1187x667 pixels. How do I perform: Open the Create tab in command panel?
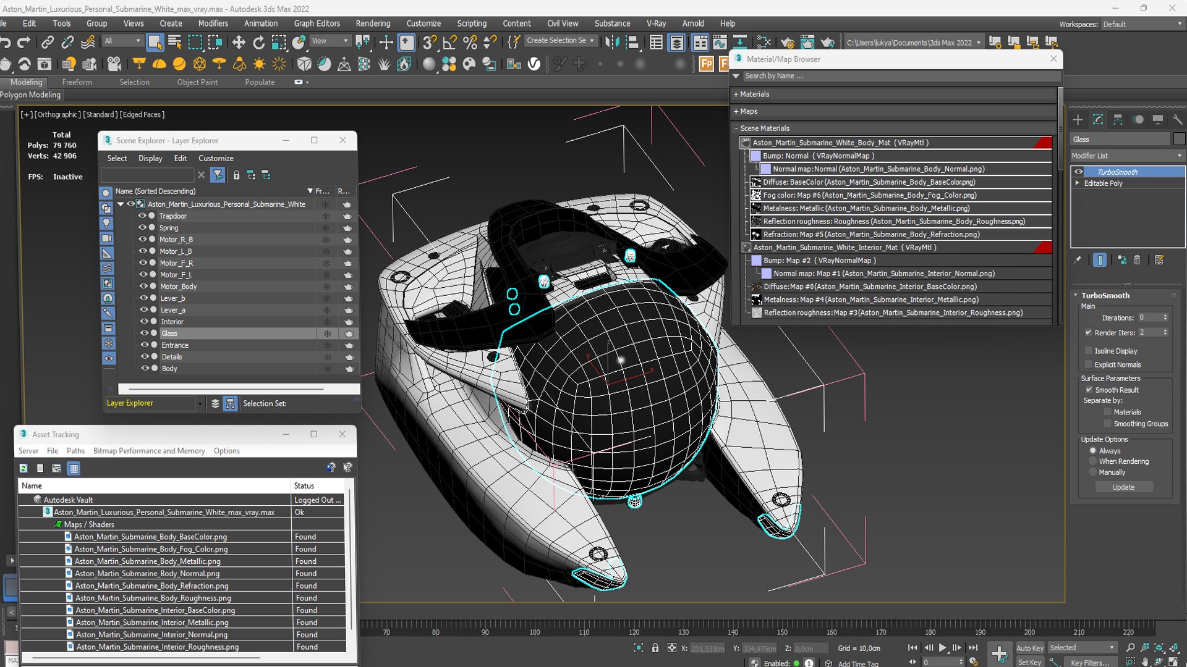coord(1078,120)
